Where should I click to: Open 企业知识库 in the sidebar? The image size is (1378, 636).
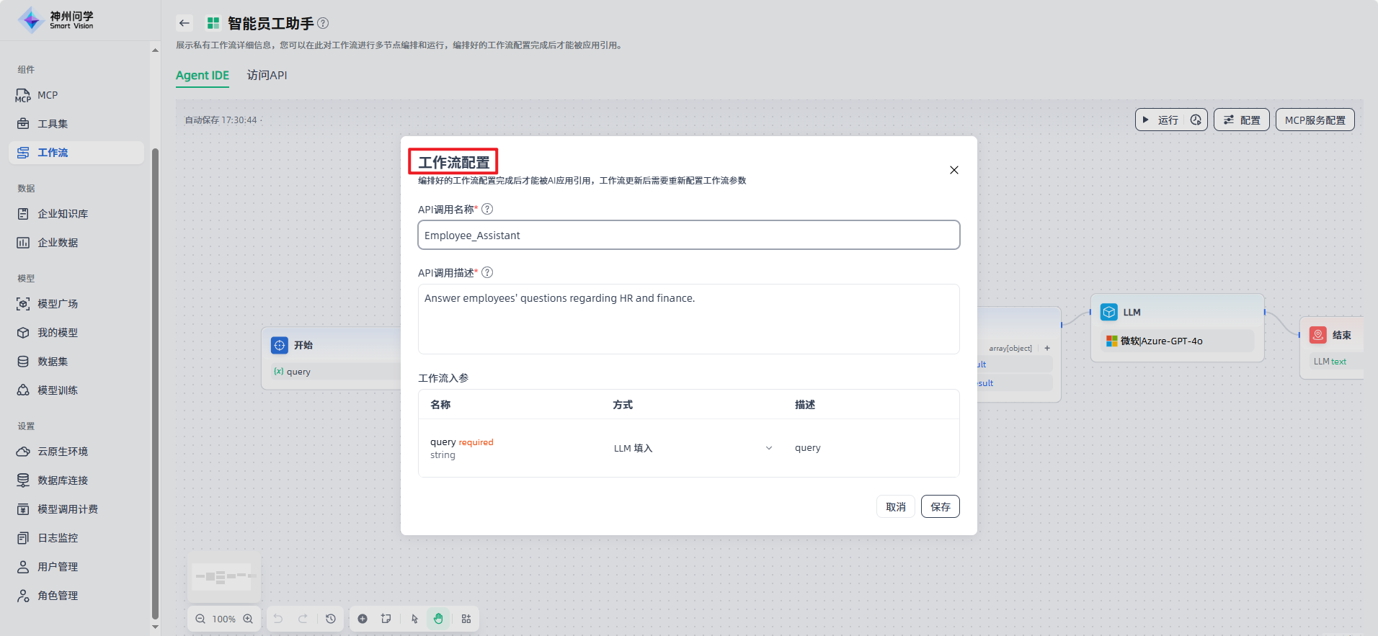[63, 214]
